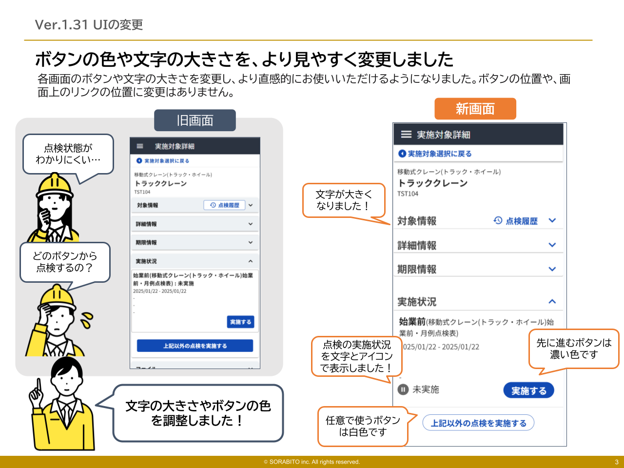
Task: Click the 未実施 pause status icon
Action: click(x=403, y=390)
